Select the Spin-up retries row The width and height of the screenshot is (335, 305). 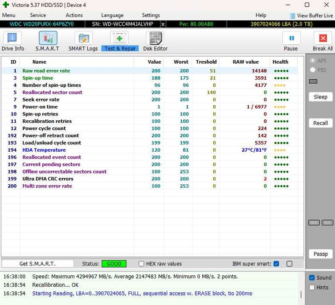tap(150, 114)
